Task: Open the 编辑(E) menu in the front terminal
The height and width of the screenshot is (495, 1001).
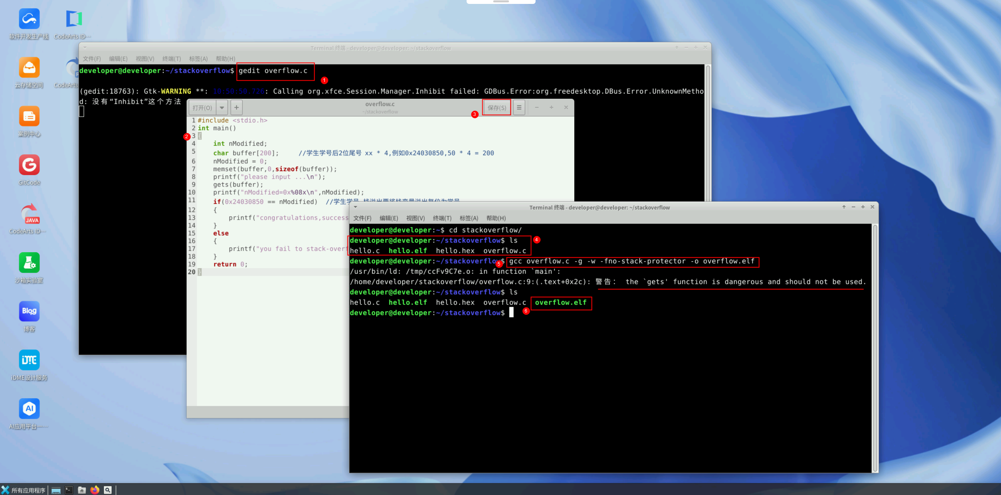Action: (x=388, y=218)
